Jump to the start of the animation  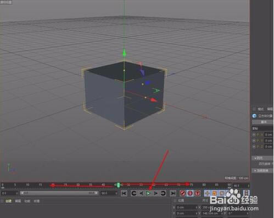coord(124,193)
